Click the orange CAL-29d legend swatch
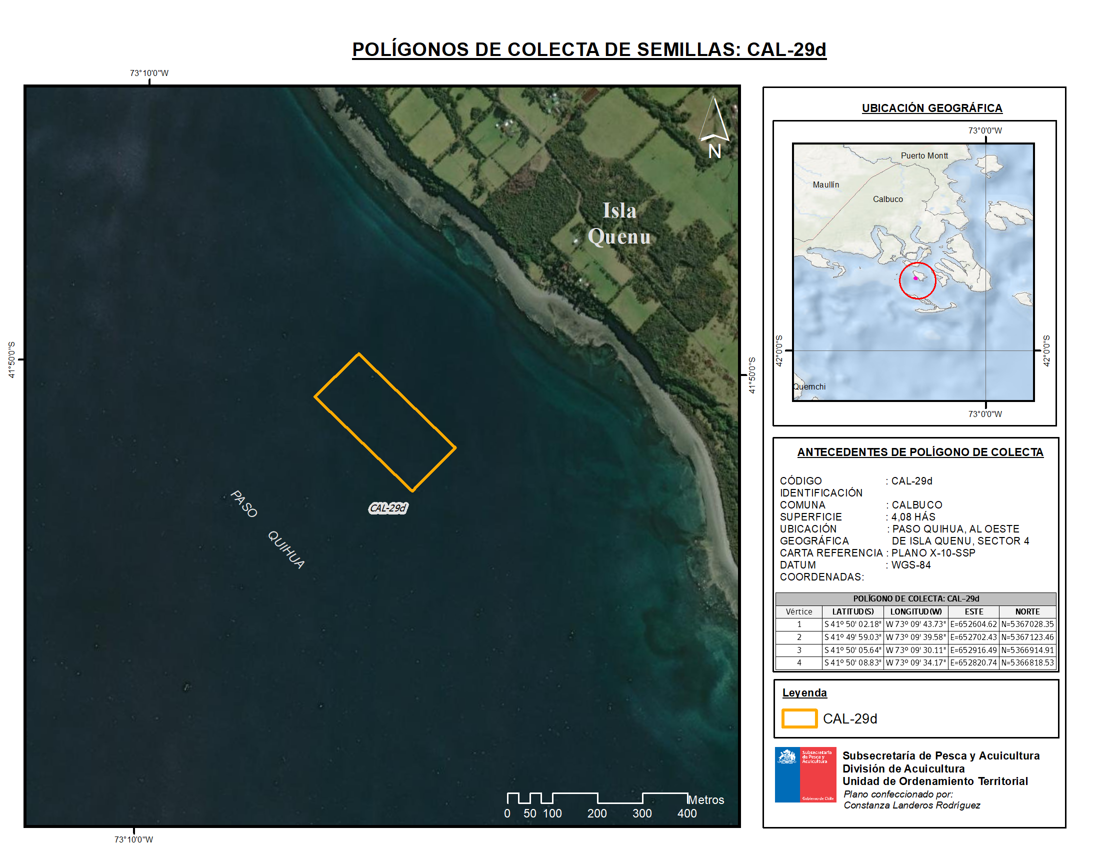This screenshot has height=850, width=1100. (x=799, y=718)
